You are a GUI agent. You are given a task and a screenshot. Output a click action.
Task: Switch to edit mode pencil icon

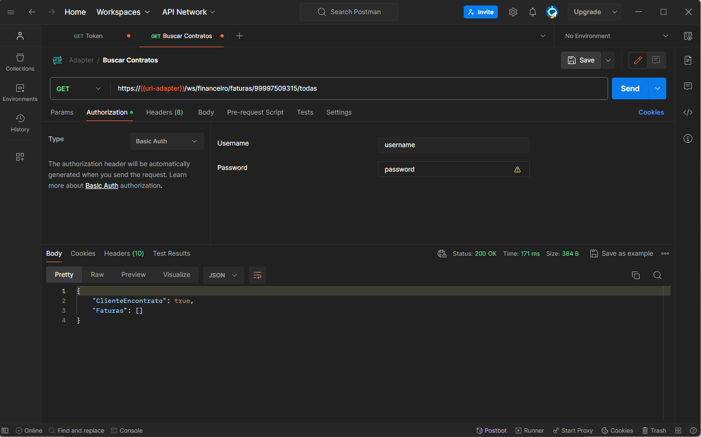(638, 60)
